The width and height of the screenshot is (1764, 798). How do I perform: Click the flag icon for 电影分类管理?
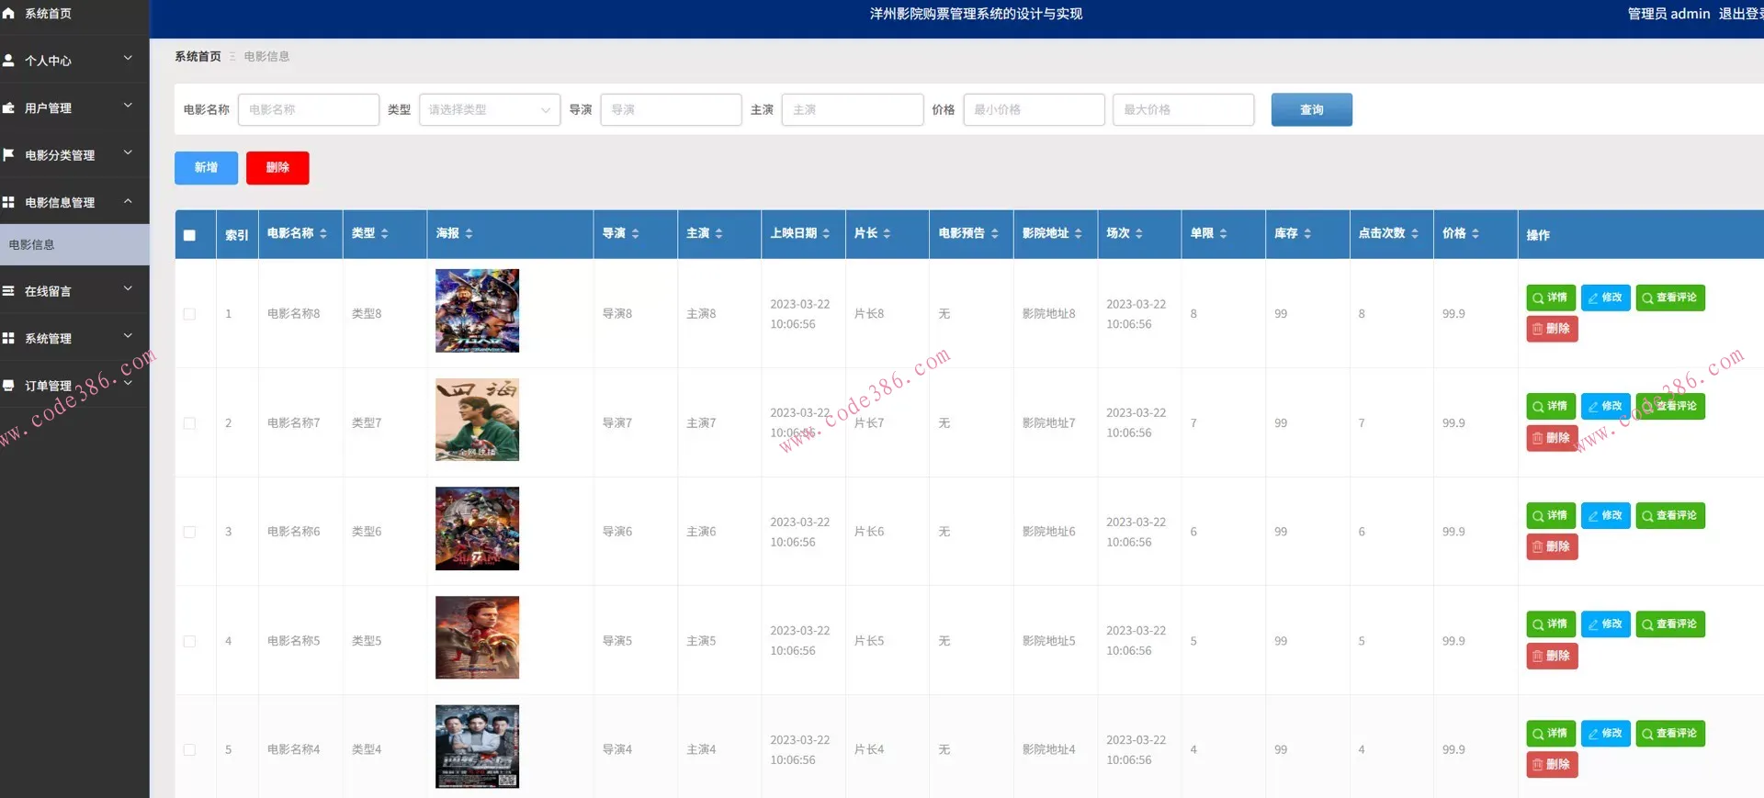pos(8,154)
